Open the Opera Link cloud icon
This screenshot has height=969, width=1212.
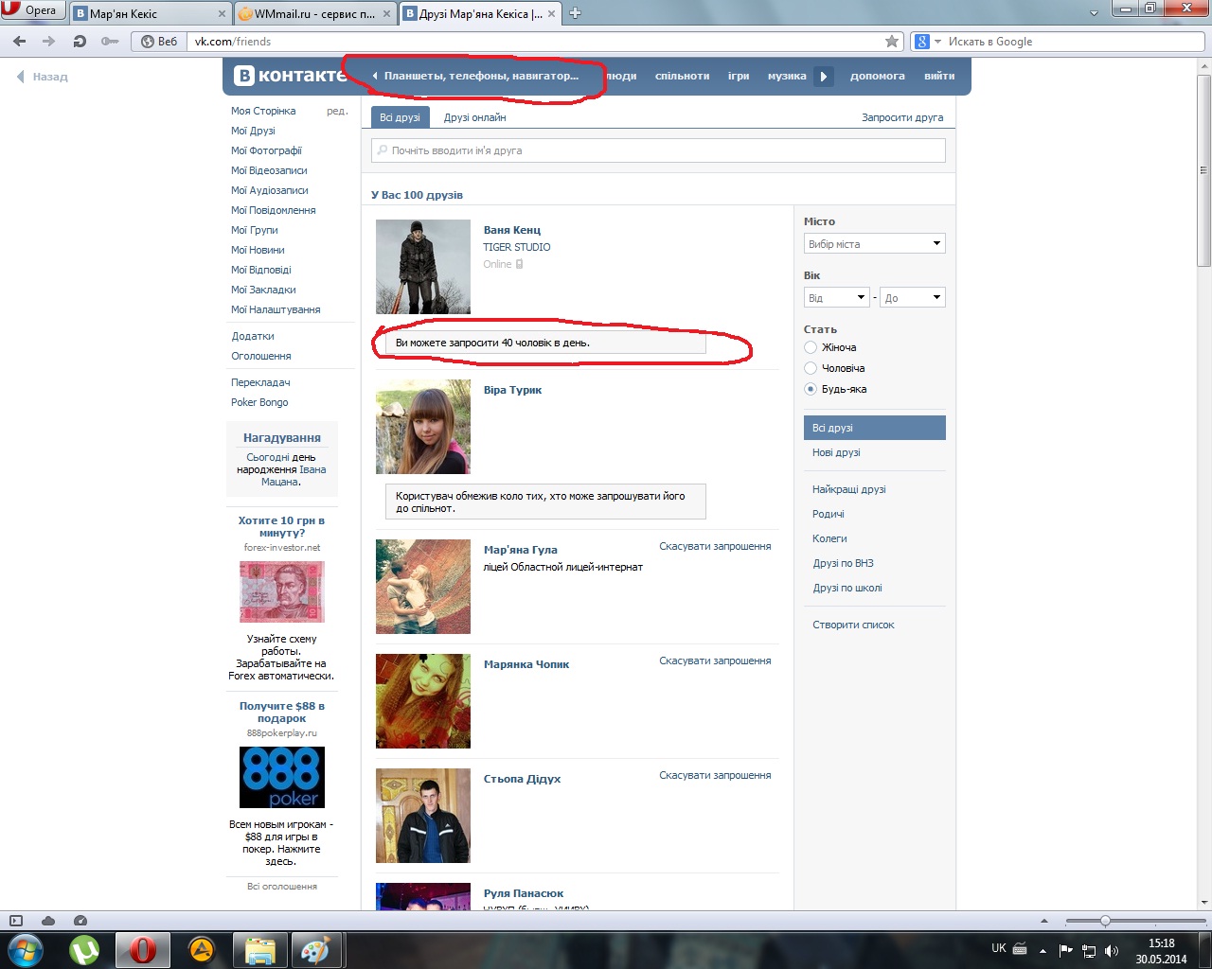[48, 921]
